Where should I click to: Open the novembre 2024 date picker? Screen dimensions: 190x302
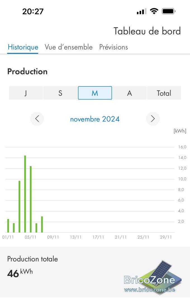tap(95, 119)
